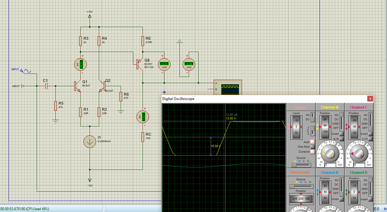This screenshot has width=387, height=212.
Task: Click the capacitor C1 symbol
Action: click(x=46, y=86)
